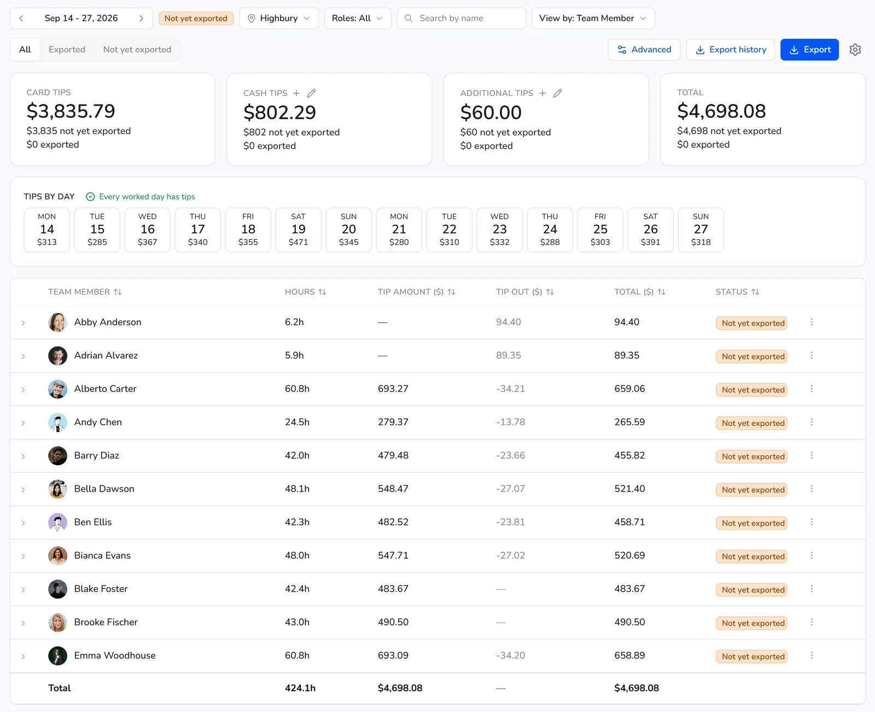Expand Andy Chen's row
This screenshot has height=712, width=875.
(23, 423)
